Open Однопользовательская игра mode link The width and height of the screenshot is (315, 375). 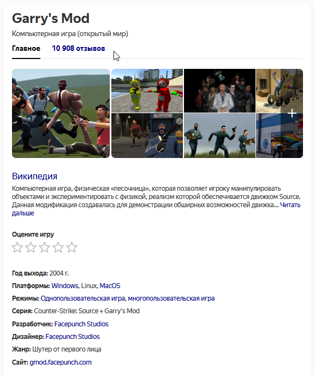[83, 298]
